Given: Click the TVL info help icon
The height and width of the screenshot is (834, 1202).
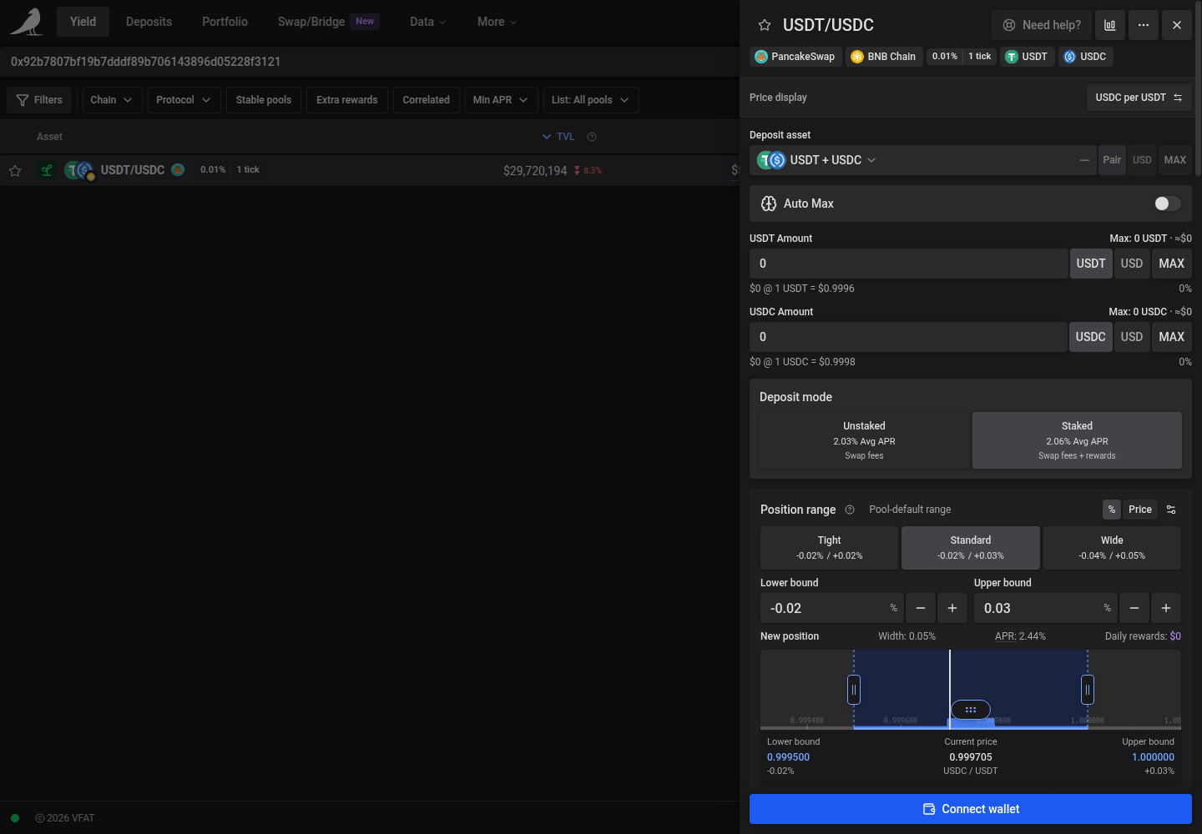Looking at the screenshot, I should pyautogui.click(x=592, y=137).
